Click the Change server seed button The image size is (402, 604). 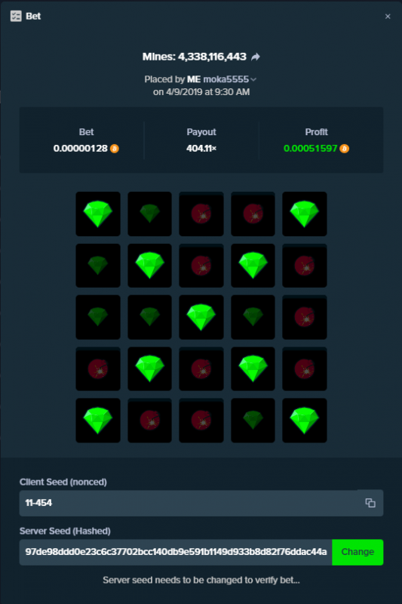pos(358,552)
